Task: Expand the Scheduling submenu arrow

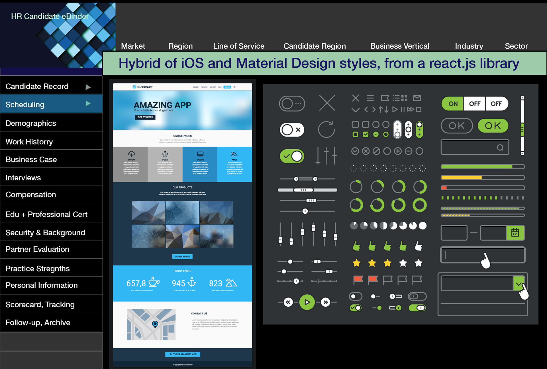Action: coord(88,104)
